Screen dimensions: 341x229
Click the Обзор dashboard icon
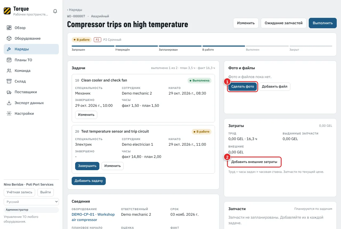9,28
